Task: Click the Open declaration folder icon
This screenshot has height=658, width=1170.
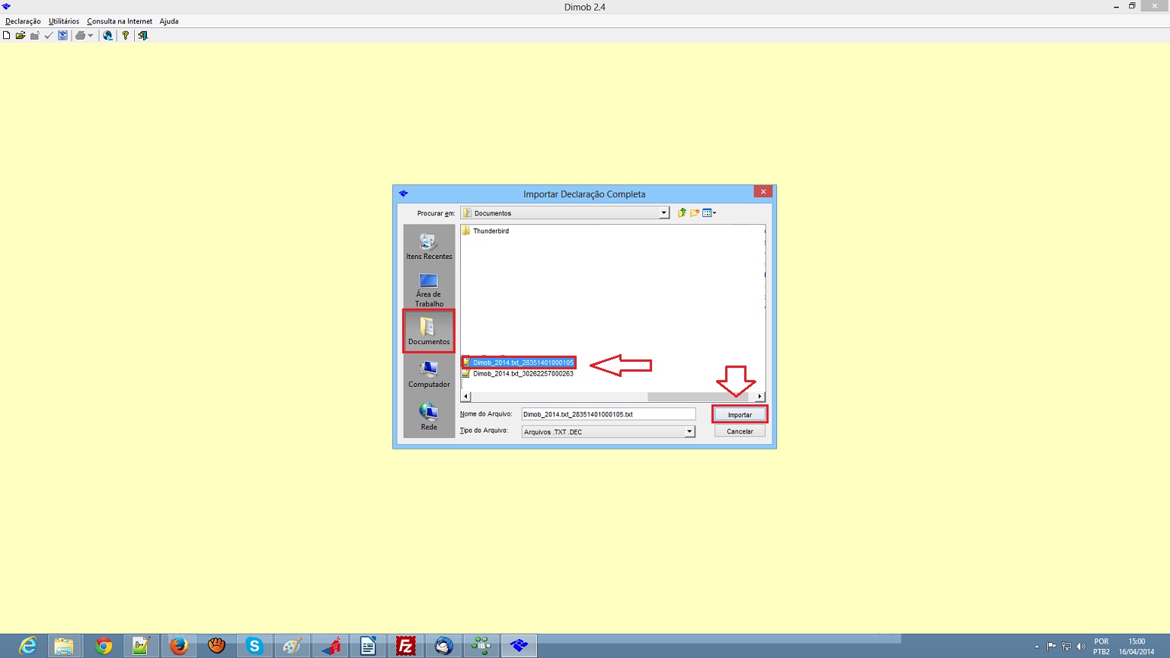Action: point(21,36)
